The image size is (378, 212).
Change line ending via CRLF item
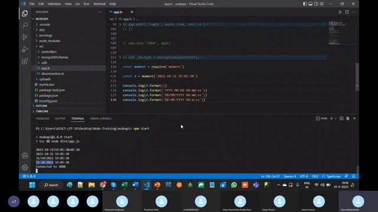(x=315, y=176)
